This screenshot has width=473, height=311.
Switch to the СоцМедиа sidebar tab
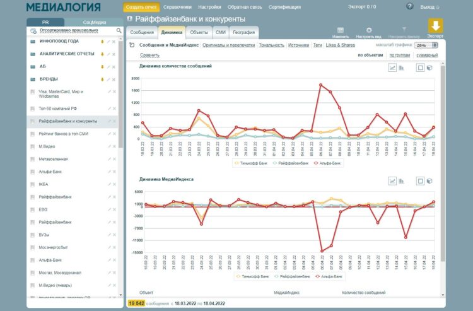[x=94, y=22]
